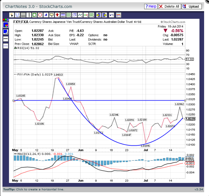Pick the green rectangle shape tool
The height and width of the screenshot is (196, 209).
pos(35,15)
